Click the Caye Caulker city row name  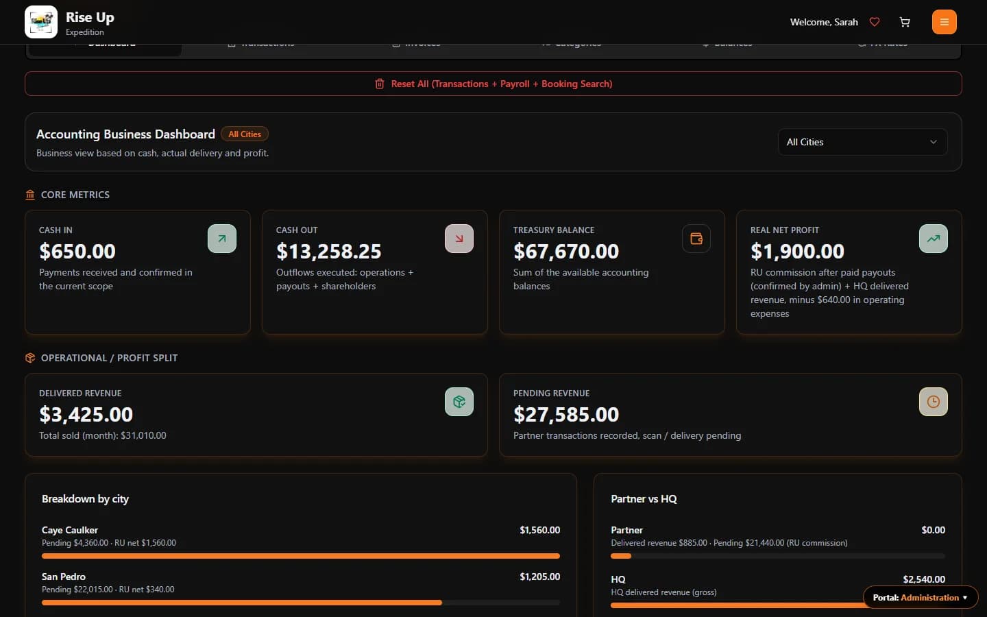(x=70, y=530)
